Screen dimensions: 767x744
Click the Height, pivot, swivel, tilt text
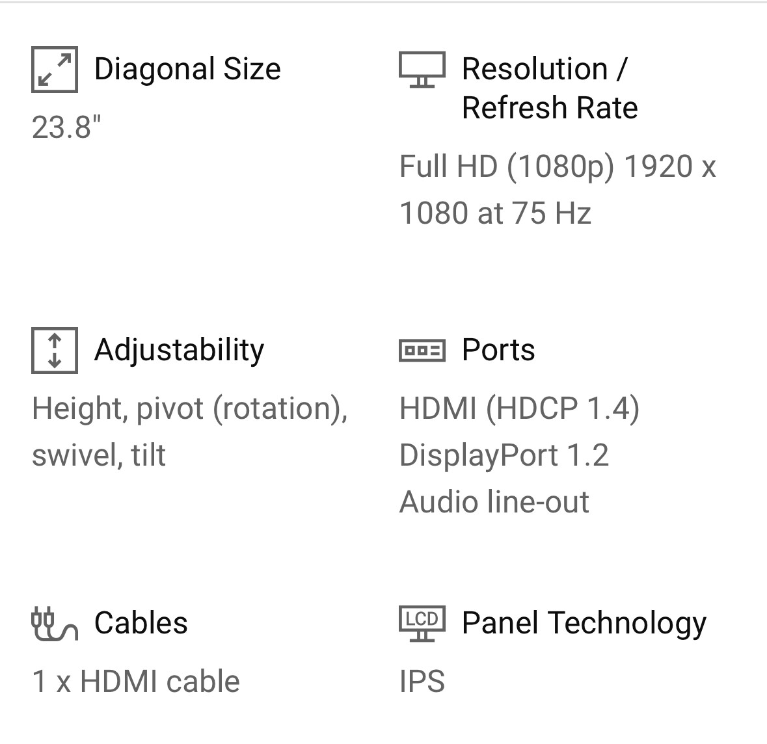tap(189, 431)
